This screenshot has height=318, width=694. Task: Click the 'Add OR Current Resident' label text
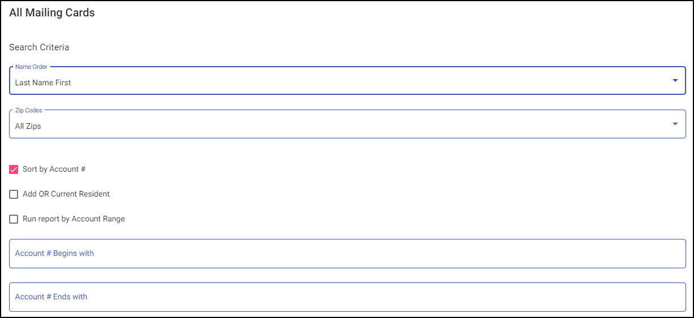coord(66,194)
